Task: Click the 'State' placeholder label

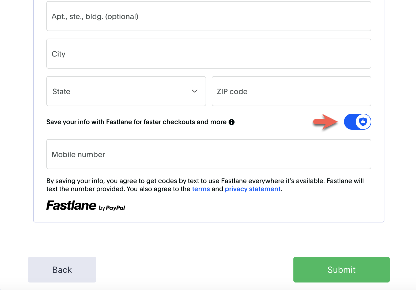Action: [x=61, y=92]
